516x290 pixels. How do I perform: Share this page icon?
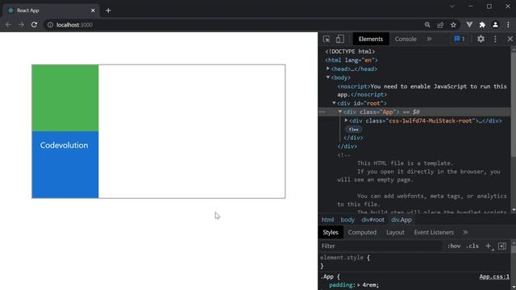[x=440, y=25]
